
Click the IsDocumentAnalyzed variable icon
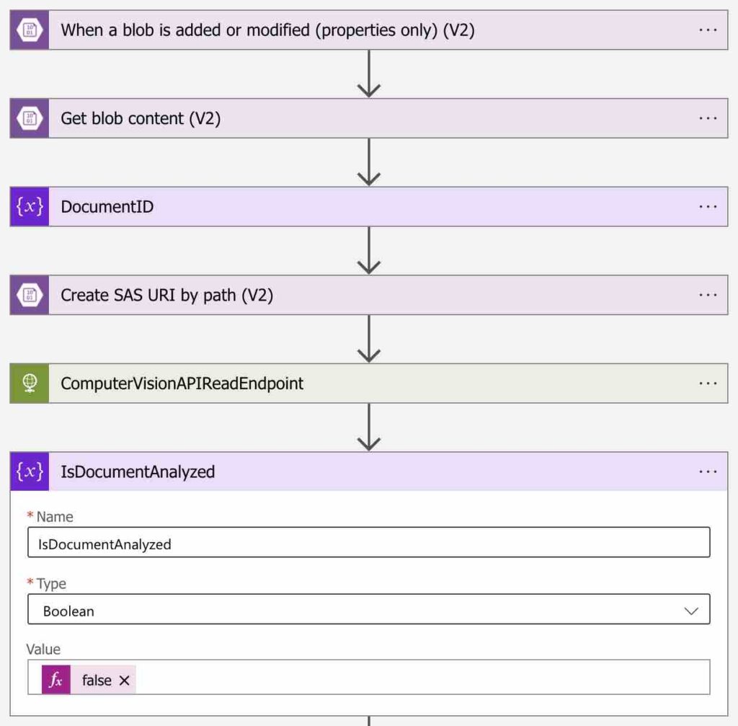[29, 472]
